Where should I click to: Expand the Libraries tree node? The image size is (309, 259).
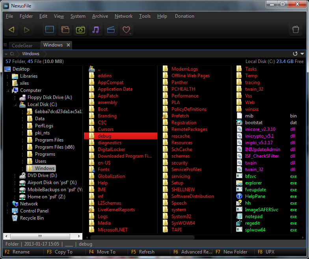8,76
